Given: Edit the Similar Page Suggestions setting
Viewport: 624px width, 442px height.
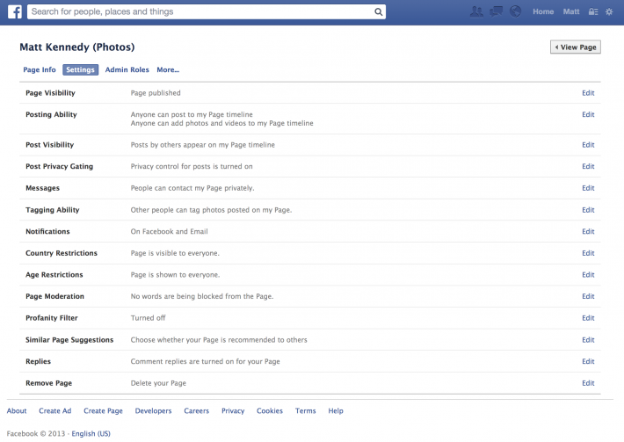Looking at the screenshot, I should click(588, 340).
